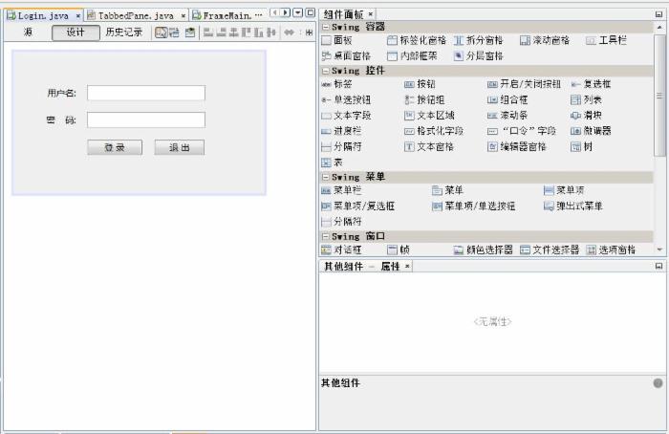Collapse the Swing 窗口 category
This screenshot has height=434, width=669.
click(x=326, y=236)
